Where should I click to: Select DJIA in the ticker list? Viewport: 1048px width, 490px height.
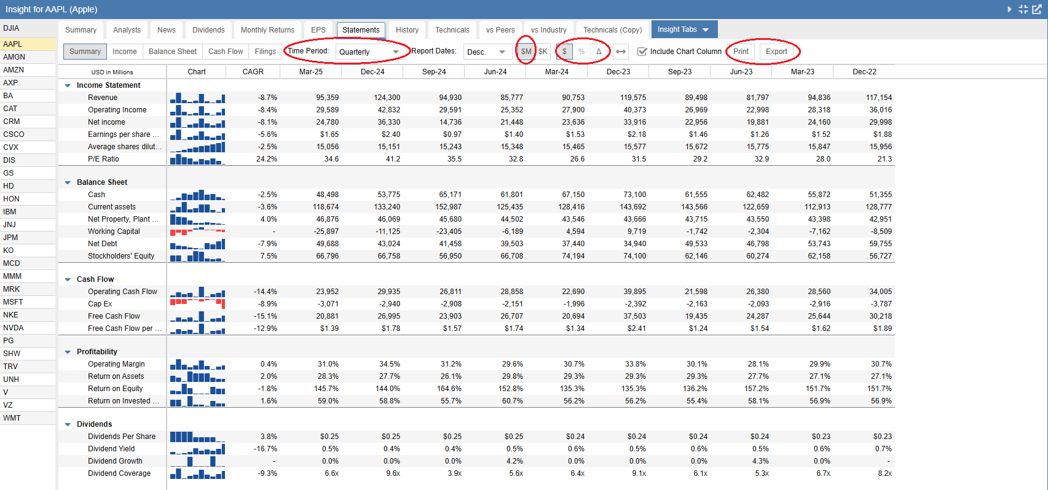point(28,28)
